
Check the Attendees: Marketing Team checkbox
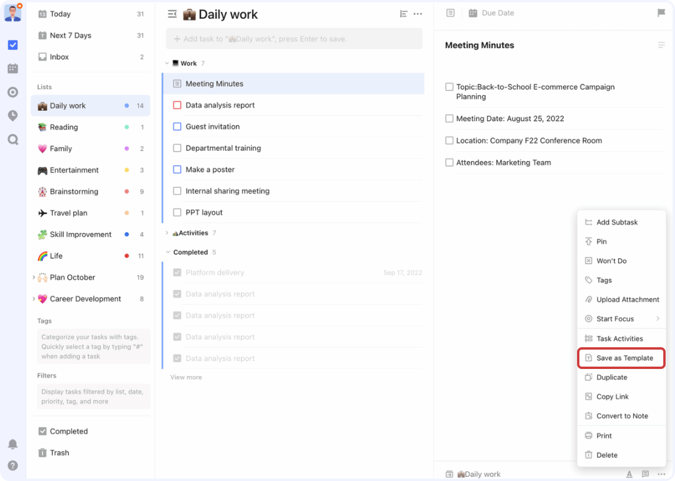[449, 162]
